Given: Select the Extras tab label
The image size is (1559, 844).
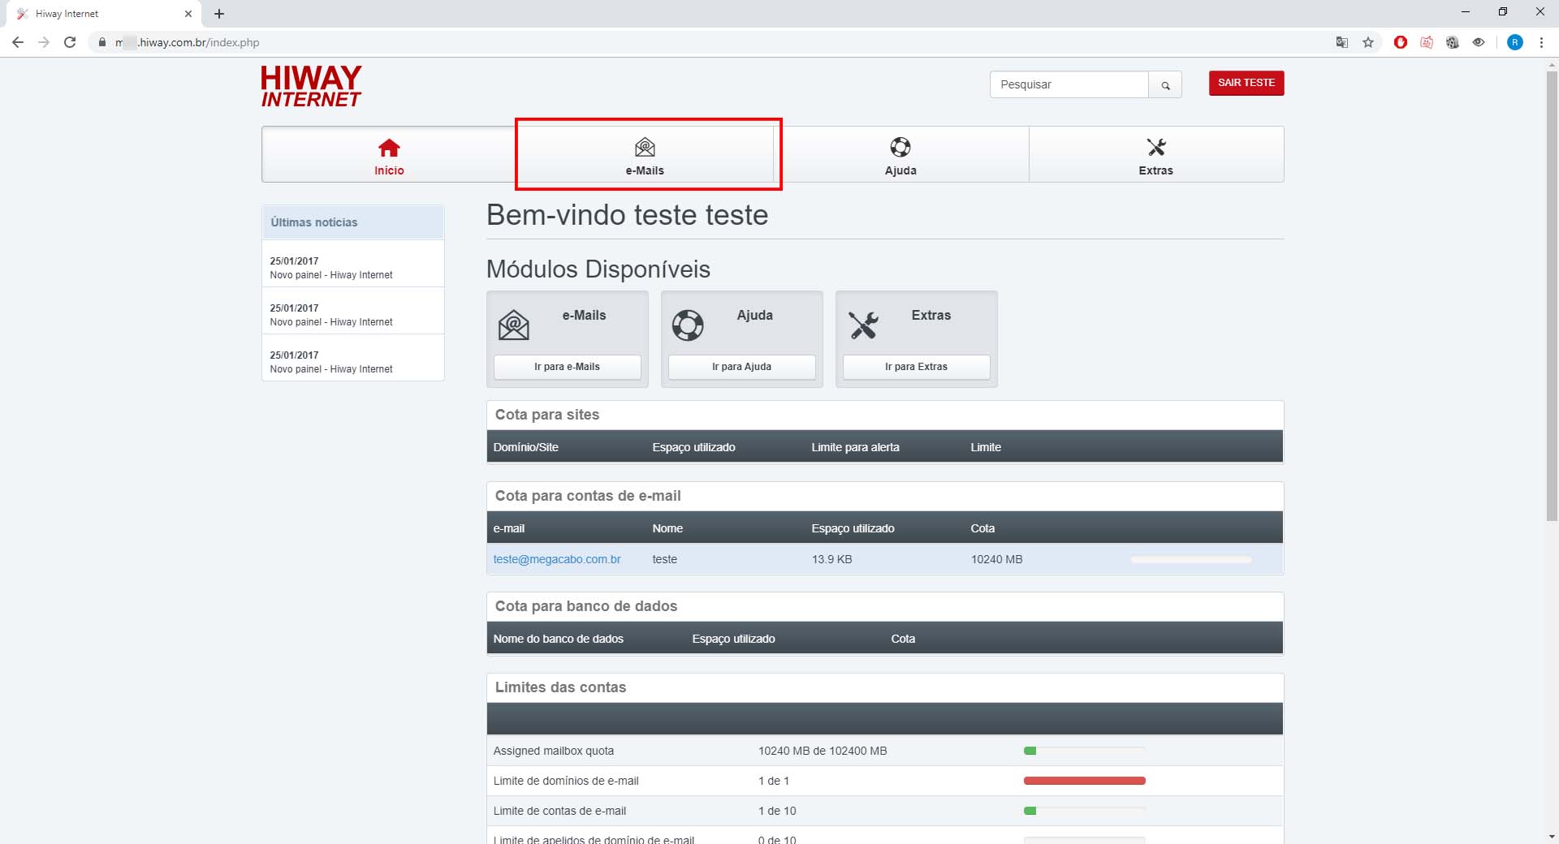Looking at the screenshot, I should 1156,170.
